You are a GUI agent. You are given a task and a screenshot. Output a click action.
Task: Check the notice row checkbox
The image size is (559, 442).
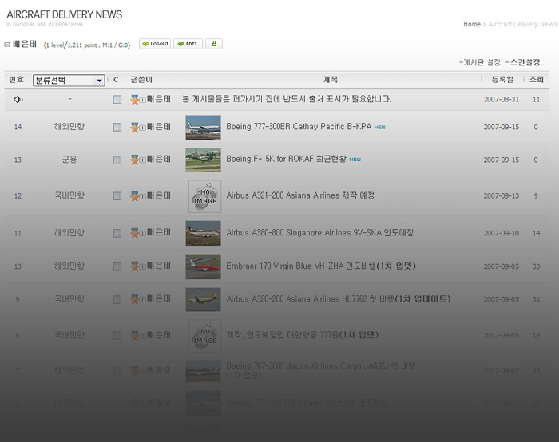117,99
